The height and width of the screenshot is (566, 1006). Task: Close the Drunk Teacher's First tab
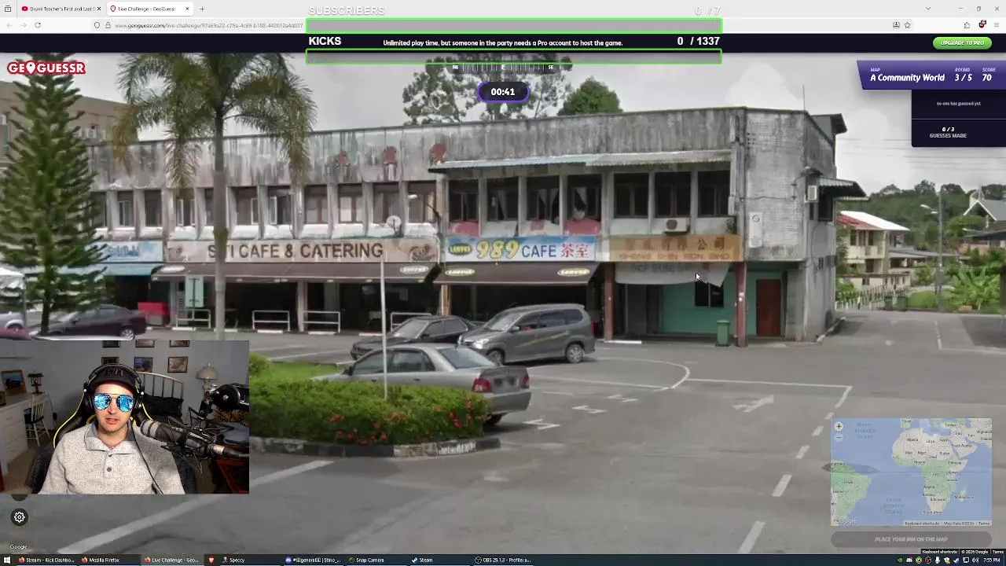click(99, 9)
